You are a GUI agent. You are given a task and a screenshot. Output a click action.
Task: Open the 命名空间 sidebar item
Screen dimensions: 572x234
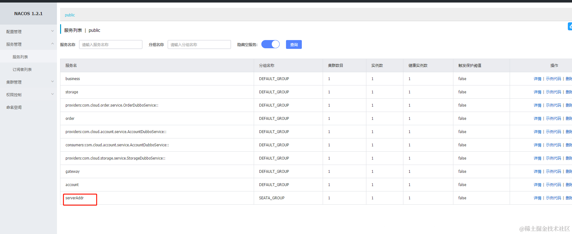14,107
